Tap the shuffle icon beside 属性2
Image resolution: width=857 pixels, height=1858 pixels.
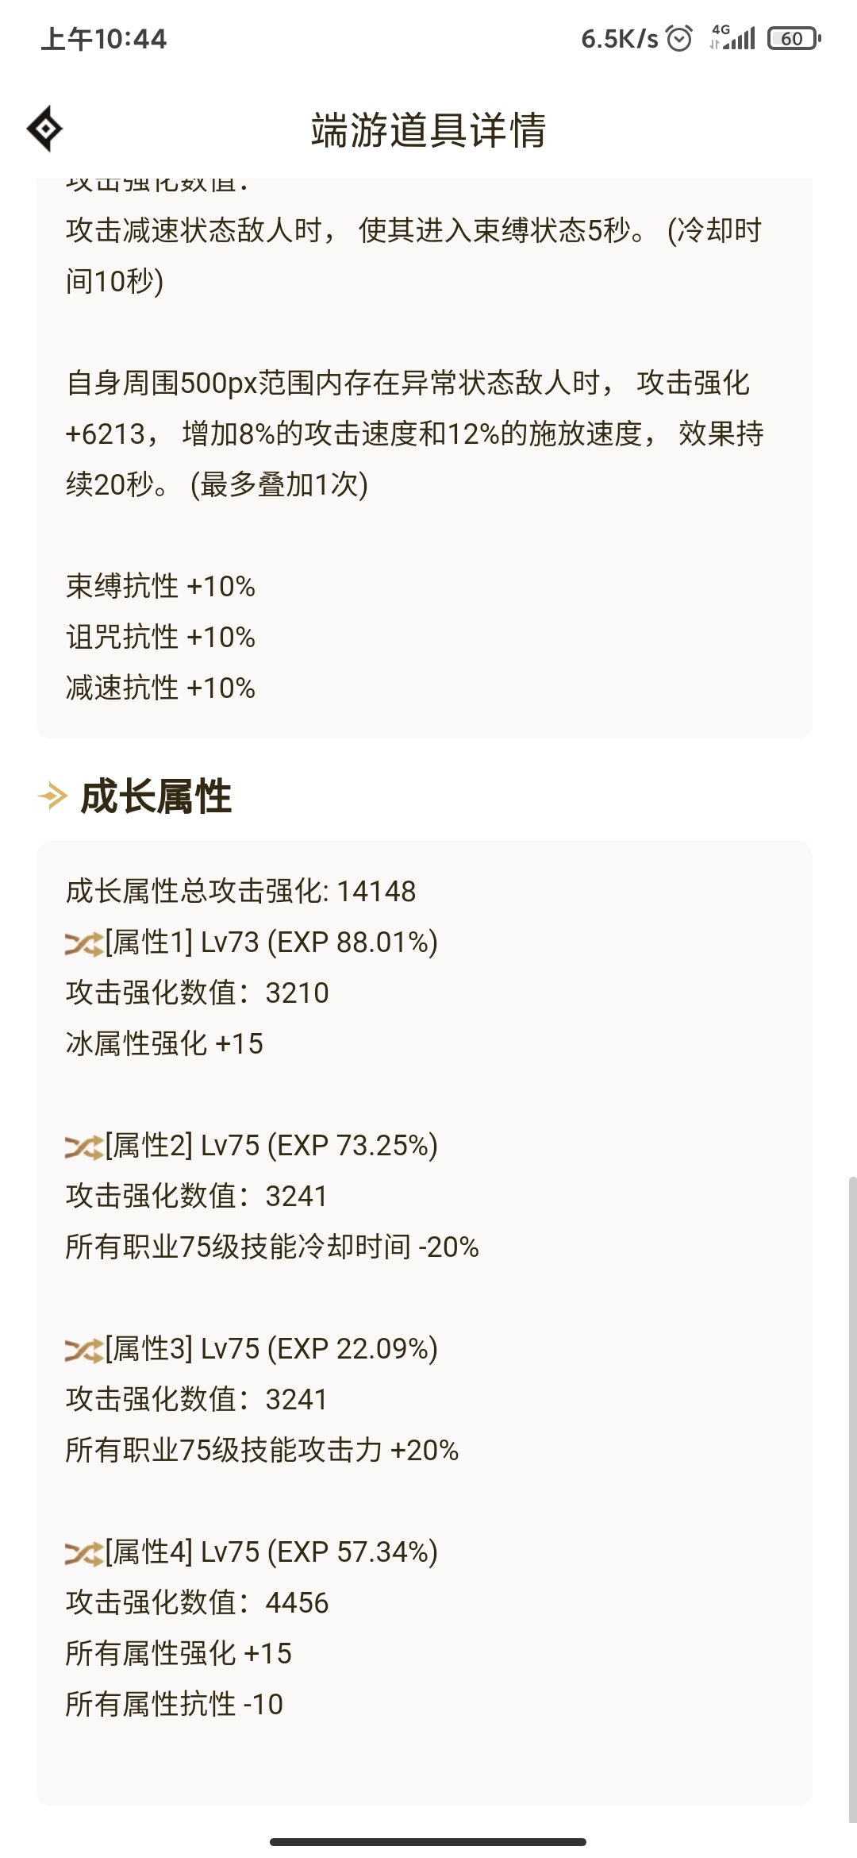pos(83,1147)
